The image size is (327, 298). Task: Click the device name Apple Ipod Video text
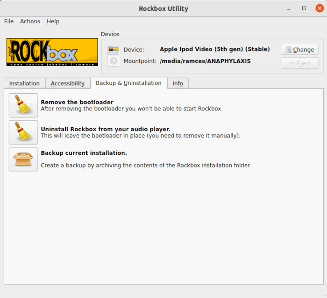tap(215, 49)
